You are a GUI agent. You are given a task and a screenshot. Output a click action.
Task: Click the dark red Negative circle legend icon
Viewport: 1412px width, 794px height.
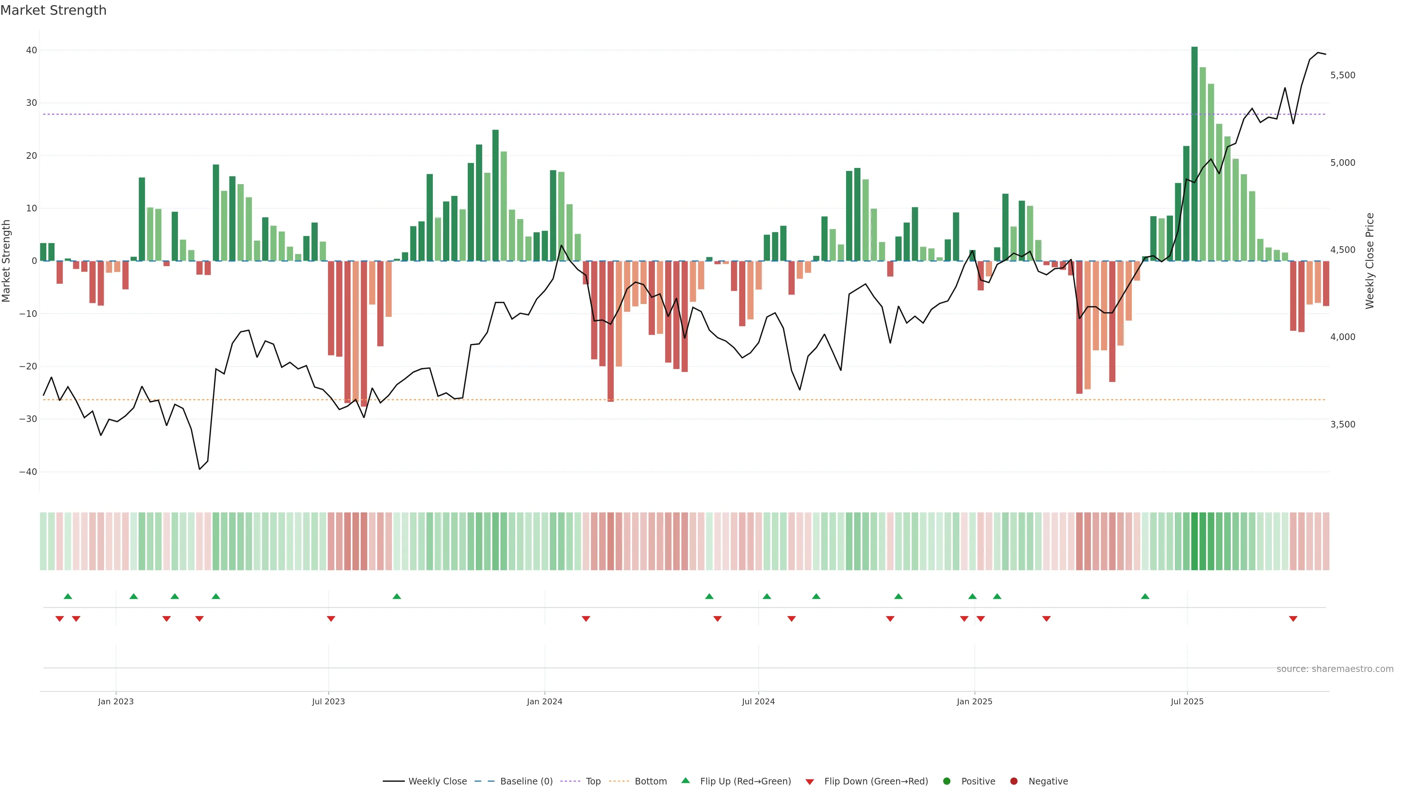(x=1013, y=782)
